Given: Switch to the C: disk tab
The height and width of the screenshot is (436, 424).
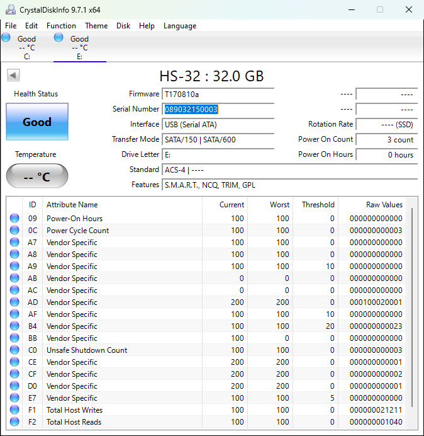Looking at the screenshot, I should click(26, 47).
